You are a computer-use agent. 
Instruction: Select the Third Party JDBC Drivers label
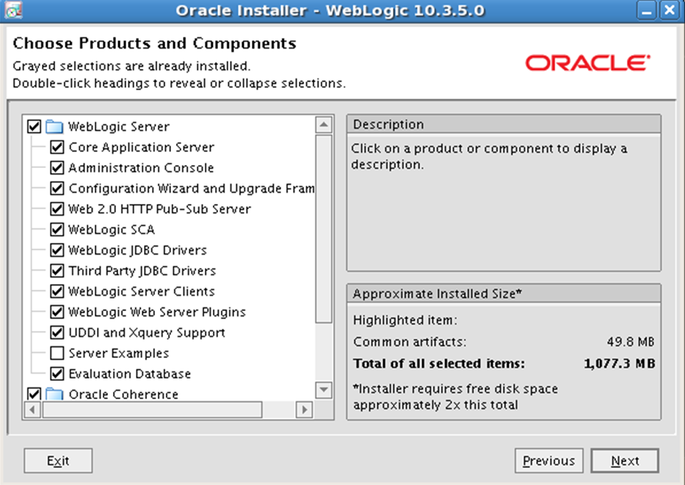(142, 271)
